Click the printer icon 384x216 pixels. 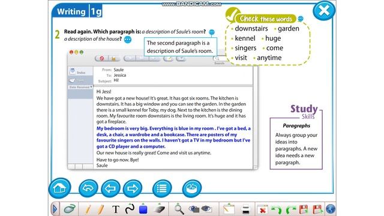pos(245,209)
